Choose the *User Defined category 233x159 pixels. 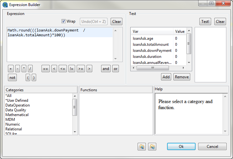click(17, 100)
